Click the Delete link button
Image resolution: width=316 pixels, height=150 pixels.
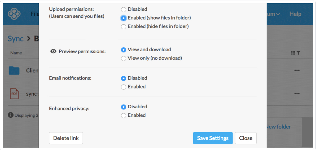pos(66,138)
